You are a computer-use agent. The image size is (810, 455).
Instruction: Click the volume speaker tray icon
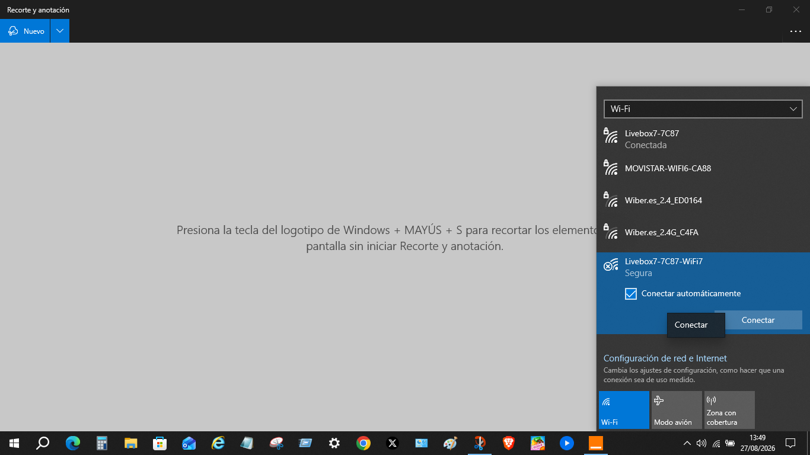(701, 443)
